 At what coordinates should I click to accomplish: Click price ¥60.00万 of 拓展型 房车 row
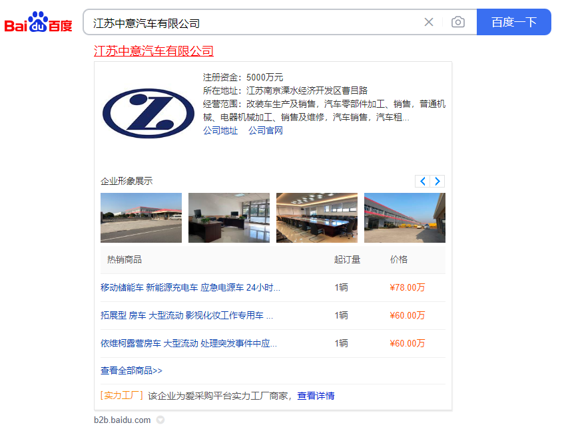[407, 315]
